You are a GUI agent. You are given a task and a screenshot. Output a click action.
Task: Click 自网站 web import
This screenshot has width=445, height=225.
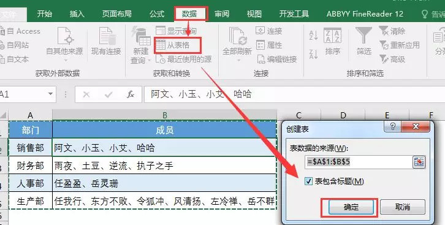(15, 45)
